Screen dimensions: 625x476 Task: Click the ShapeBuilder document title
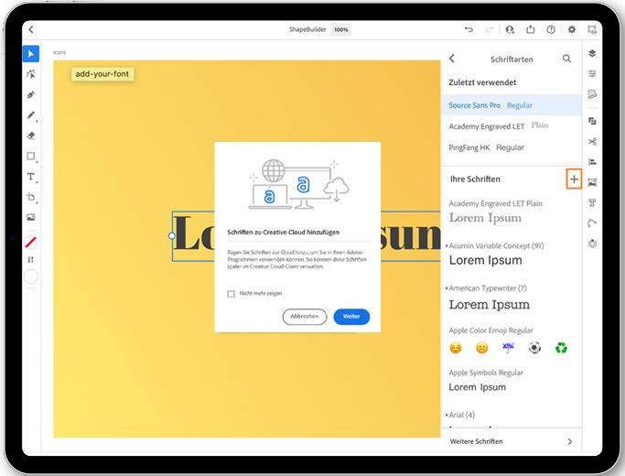pos(307,29)
